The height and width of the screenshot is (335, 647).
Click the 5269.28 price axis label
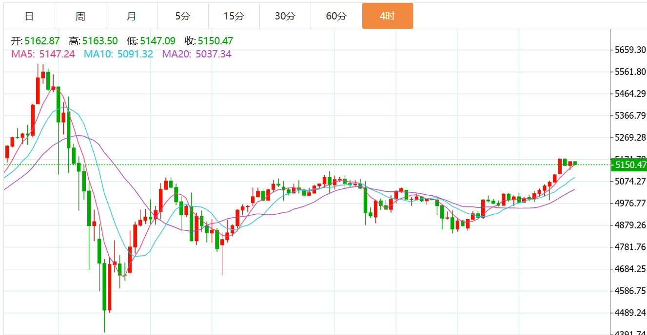click(x=630, y=137)
